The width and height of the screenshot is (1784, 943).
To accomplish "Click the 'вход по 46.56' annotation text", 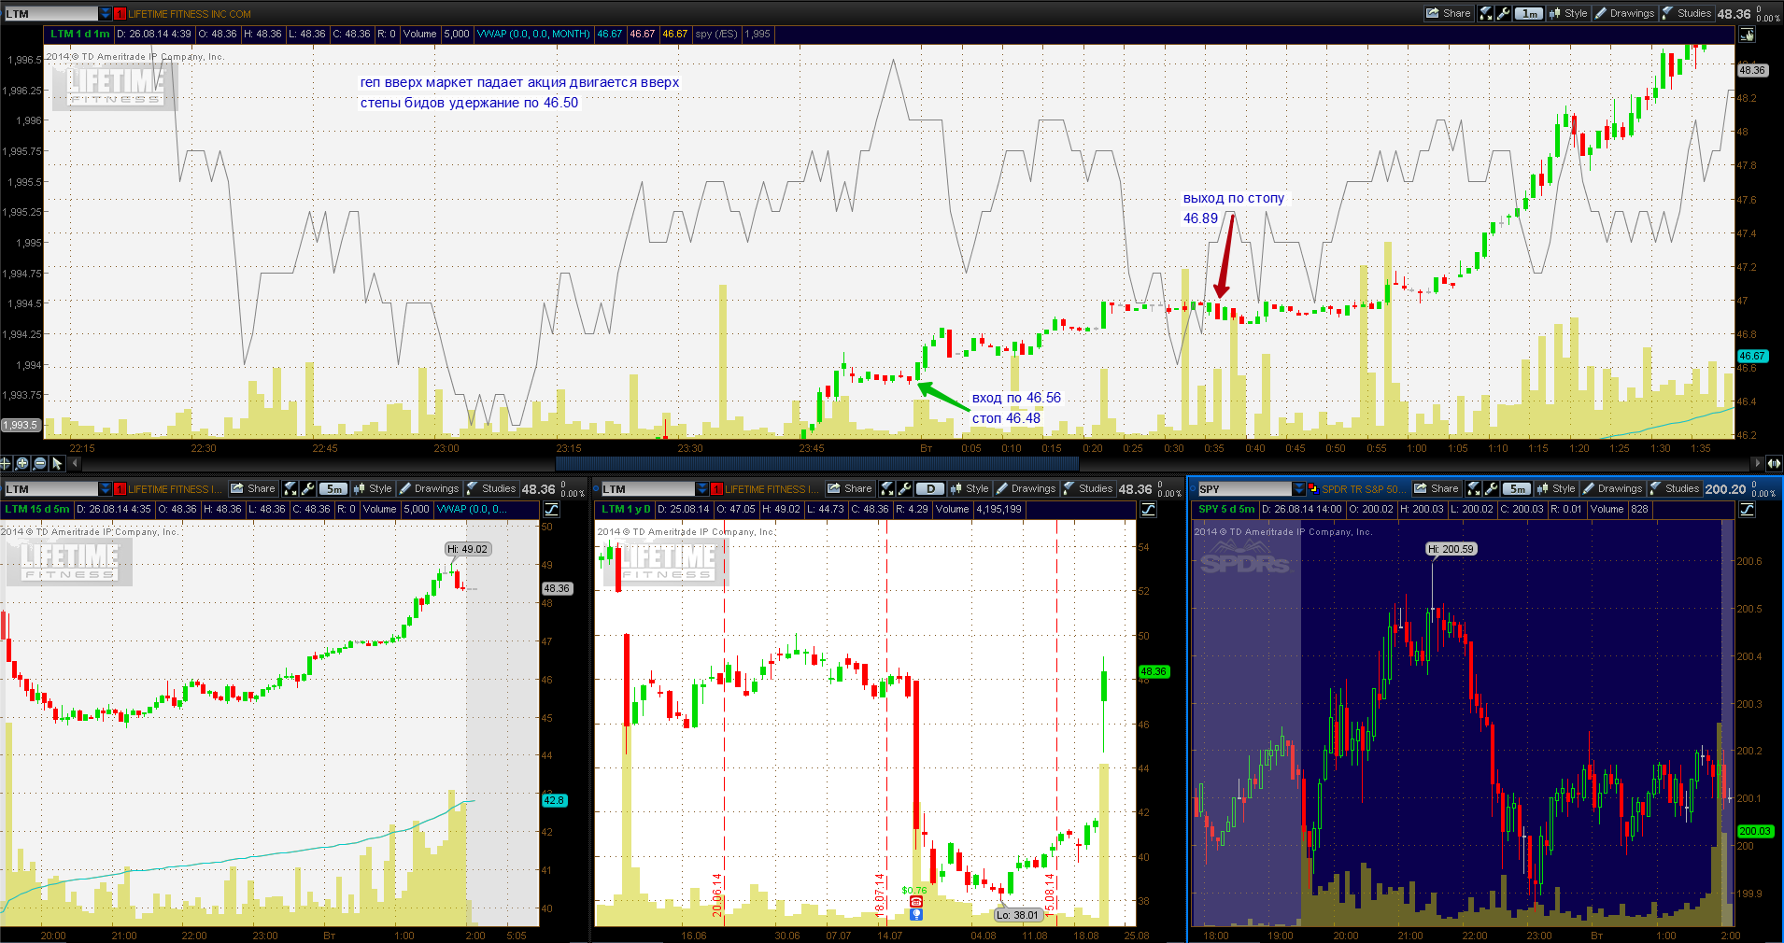I will pos(1016,398).
